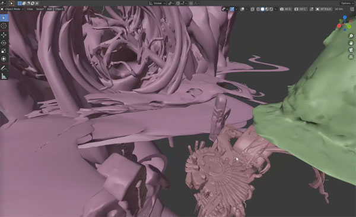The height and width of the screenshot is (217, 356).
Task: Toggle the camera view icon
Action: 351,50
